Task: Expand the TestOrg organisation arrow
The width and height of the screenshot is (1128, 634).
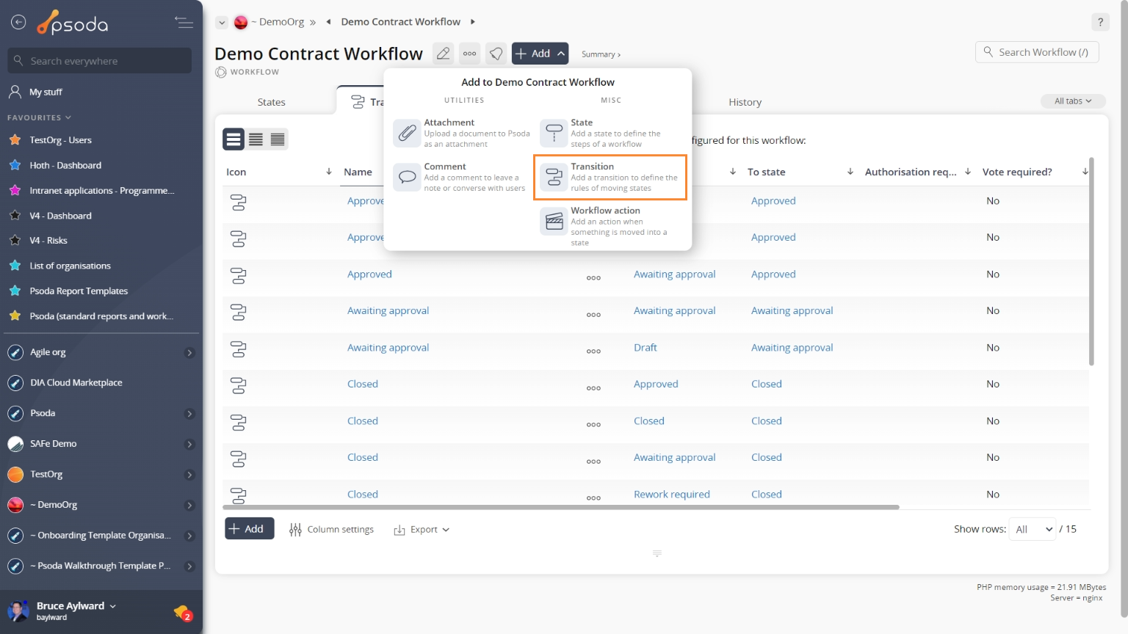Action: tap(189, 475)
